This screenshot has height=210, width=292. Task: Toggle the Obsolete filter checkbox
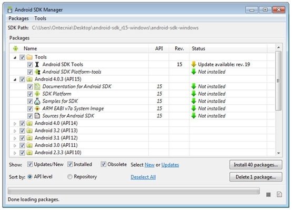pos(104,164)
